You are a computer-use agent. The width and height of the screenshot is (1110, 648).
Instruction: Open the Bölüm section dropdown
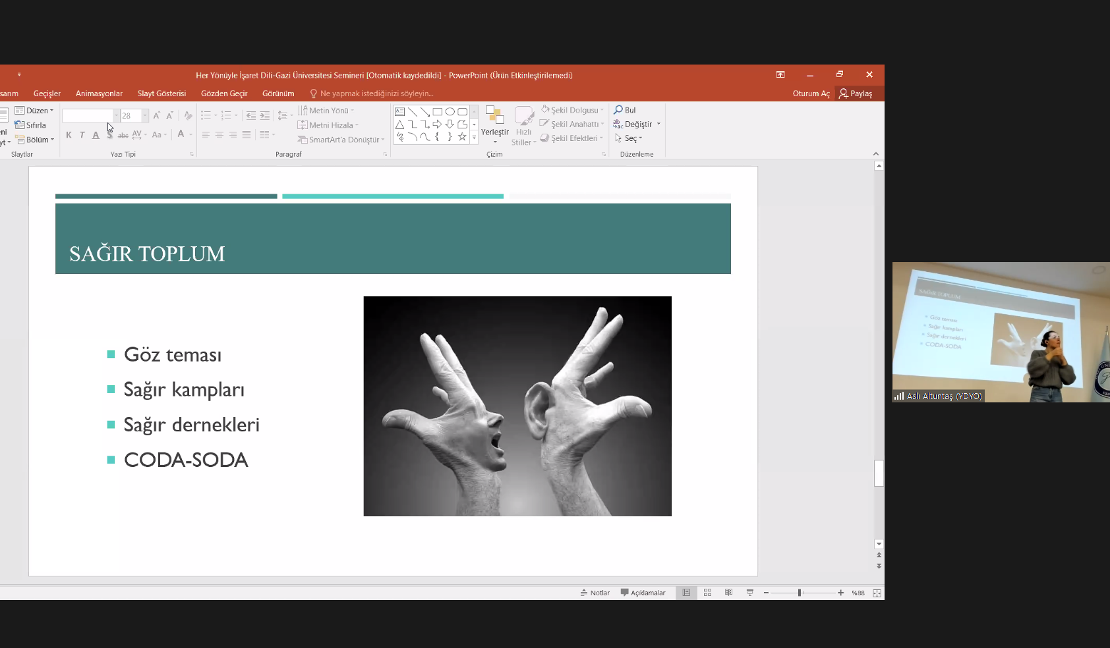[35, 140]
